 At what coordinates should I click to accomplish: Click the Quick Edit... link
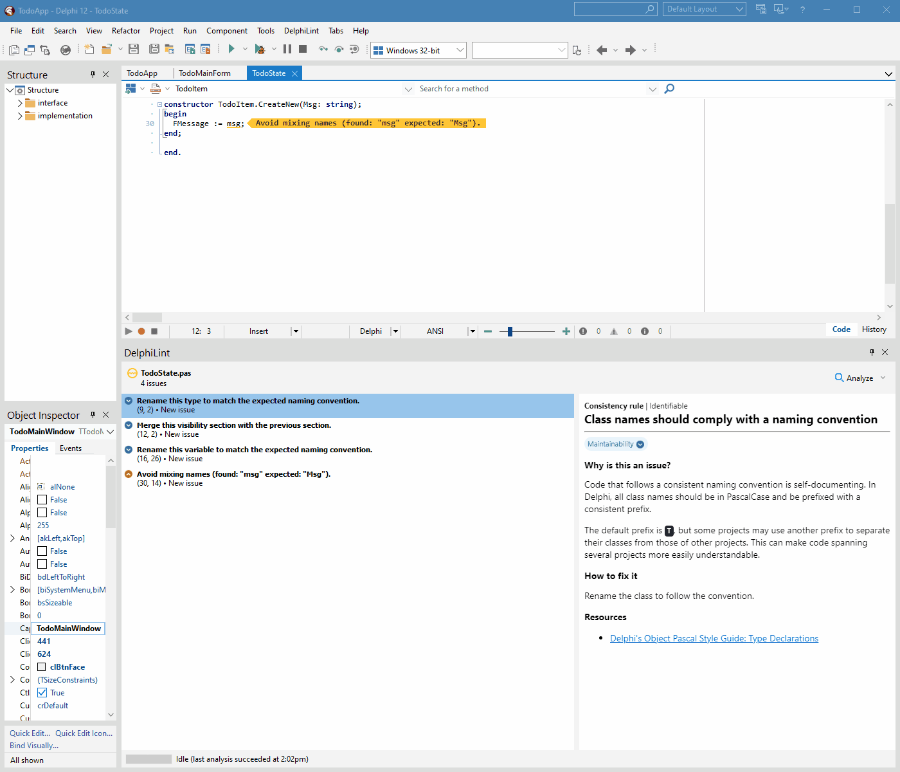click(30, 733)
